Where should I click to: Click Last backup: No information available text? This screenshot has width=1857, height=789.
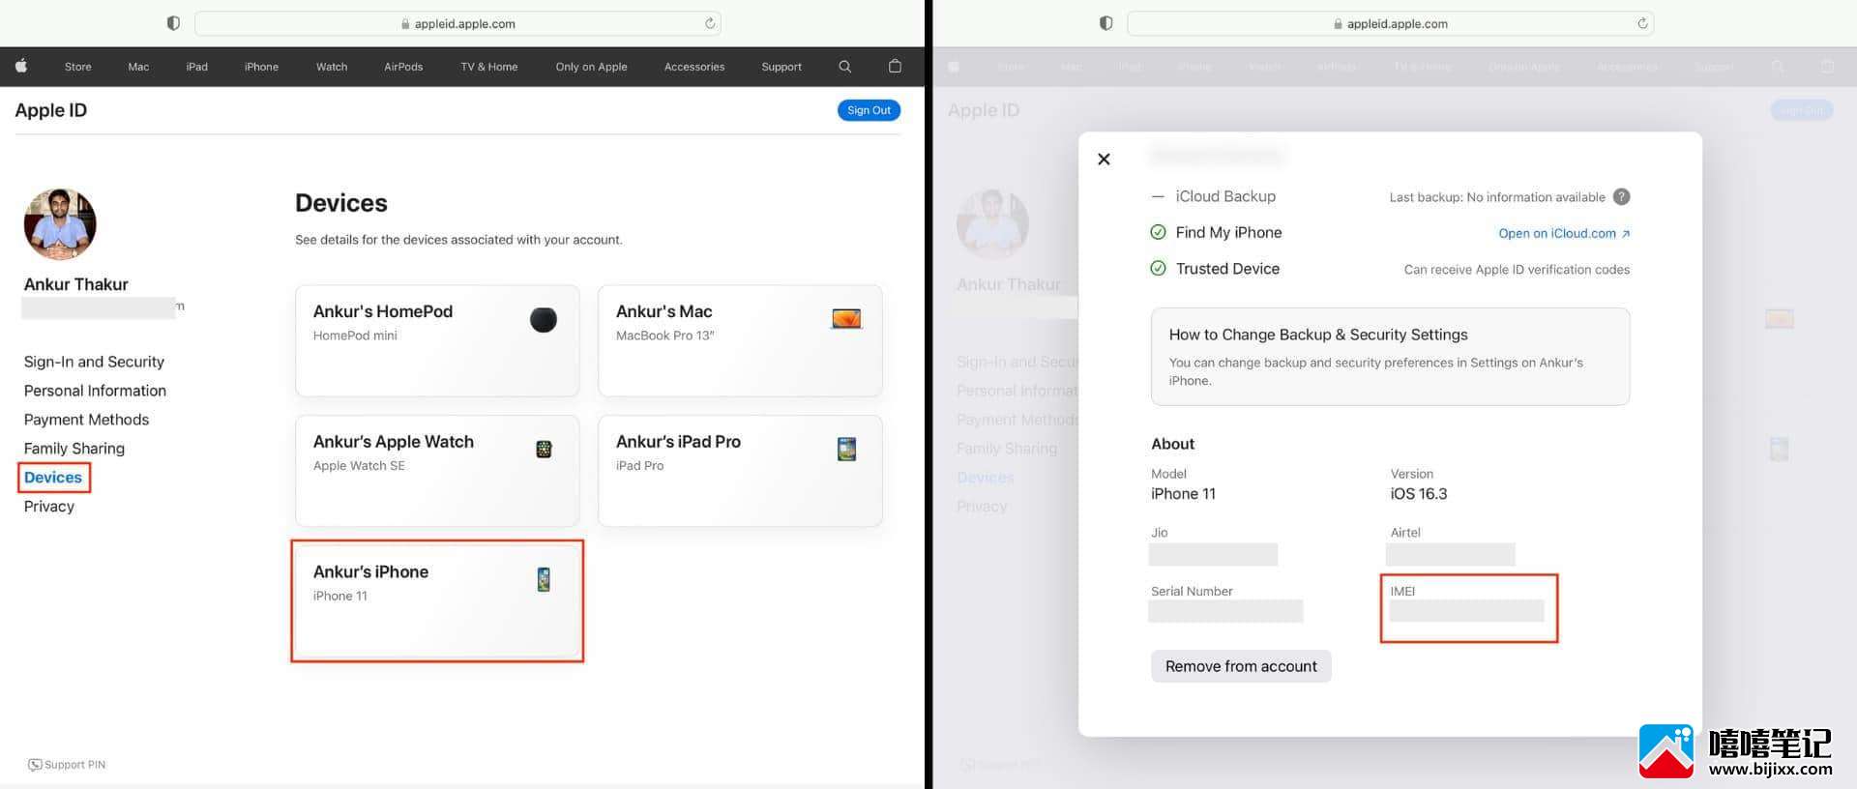1497,197
